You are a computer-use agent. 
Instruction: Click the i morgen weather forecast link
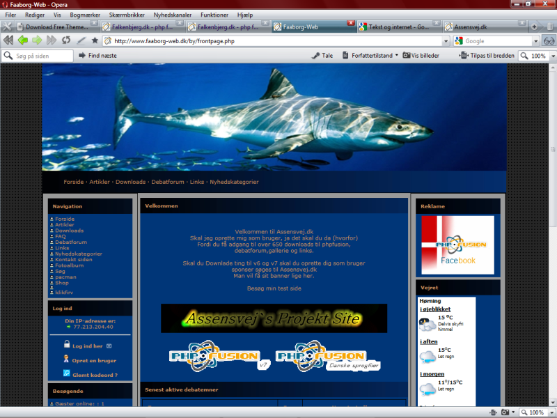[x=432, y=374]
